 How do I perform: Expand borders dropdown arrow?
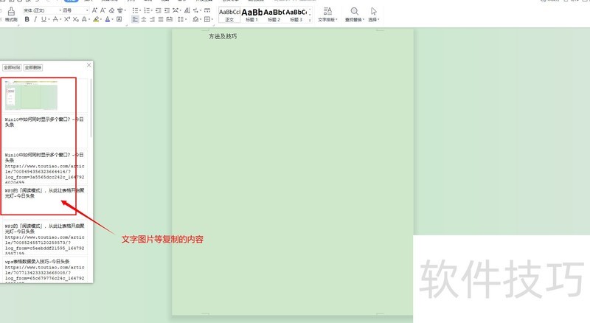[212, 20]
